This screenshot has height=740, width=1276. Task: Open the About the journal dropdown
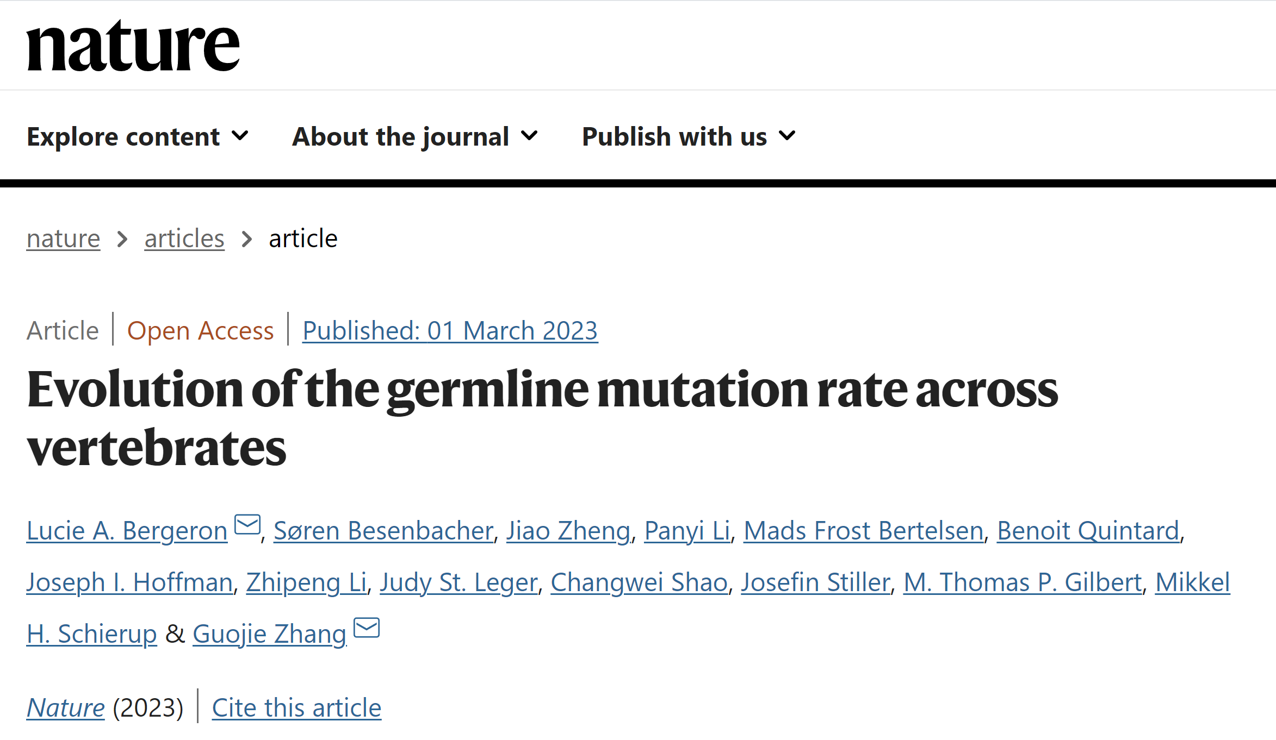pos(415,136)
